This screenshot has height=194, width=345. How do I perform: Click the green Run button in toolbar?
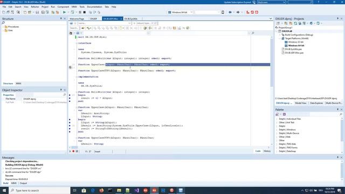pos(64,12)
